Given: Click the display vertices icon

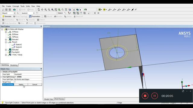Looking at the screenshot, I should pos(136,10).
